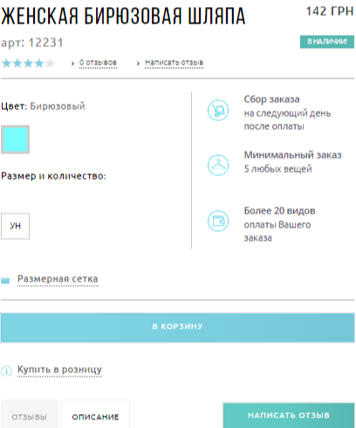Click the wallet payment methods icon
This screenshot has height=428, width=356.
(x=218, y=221)
